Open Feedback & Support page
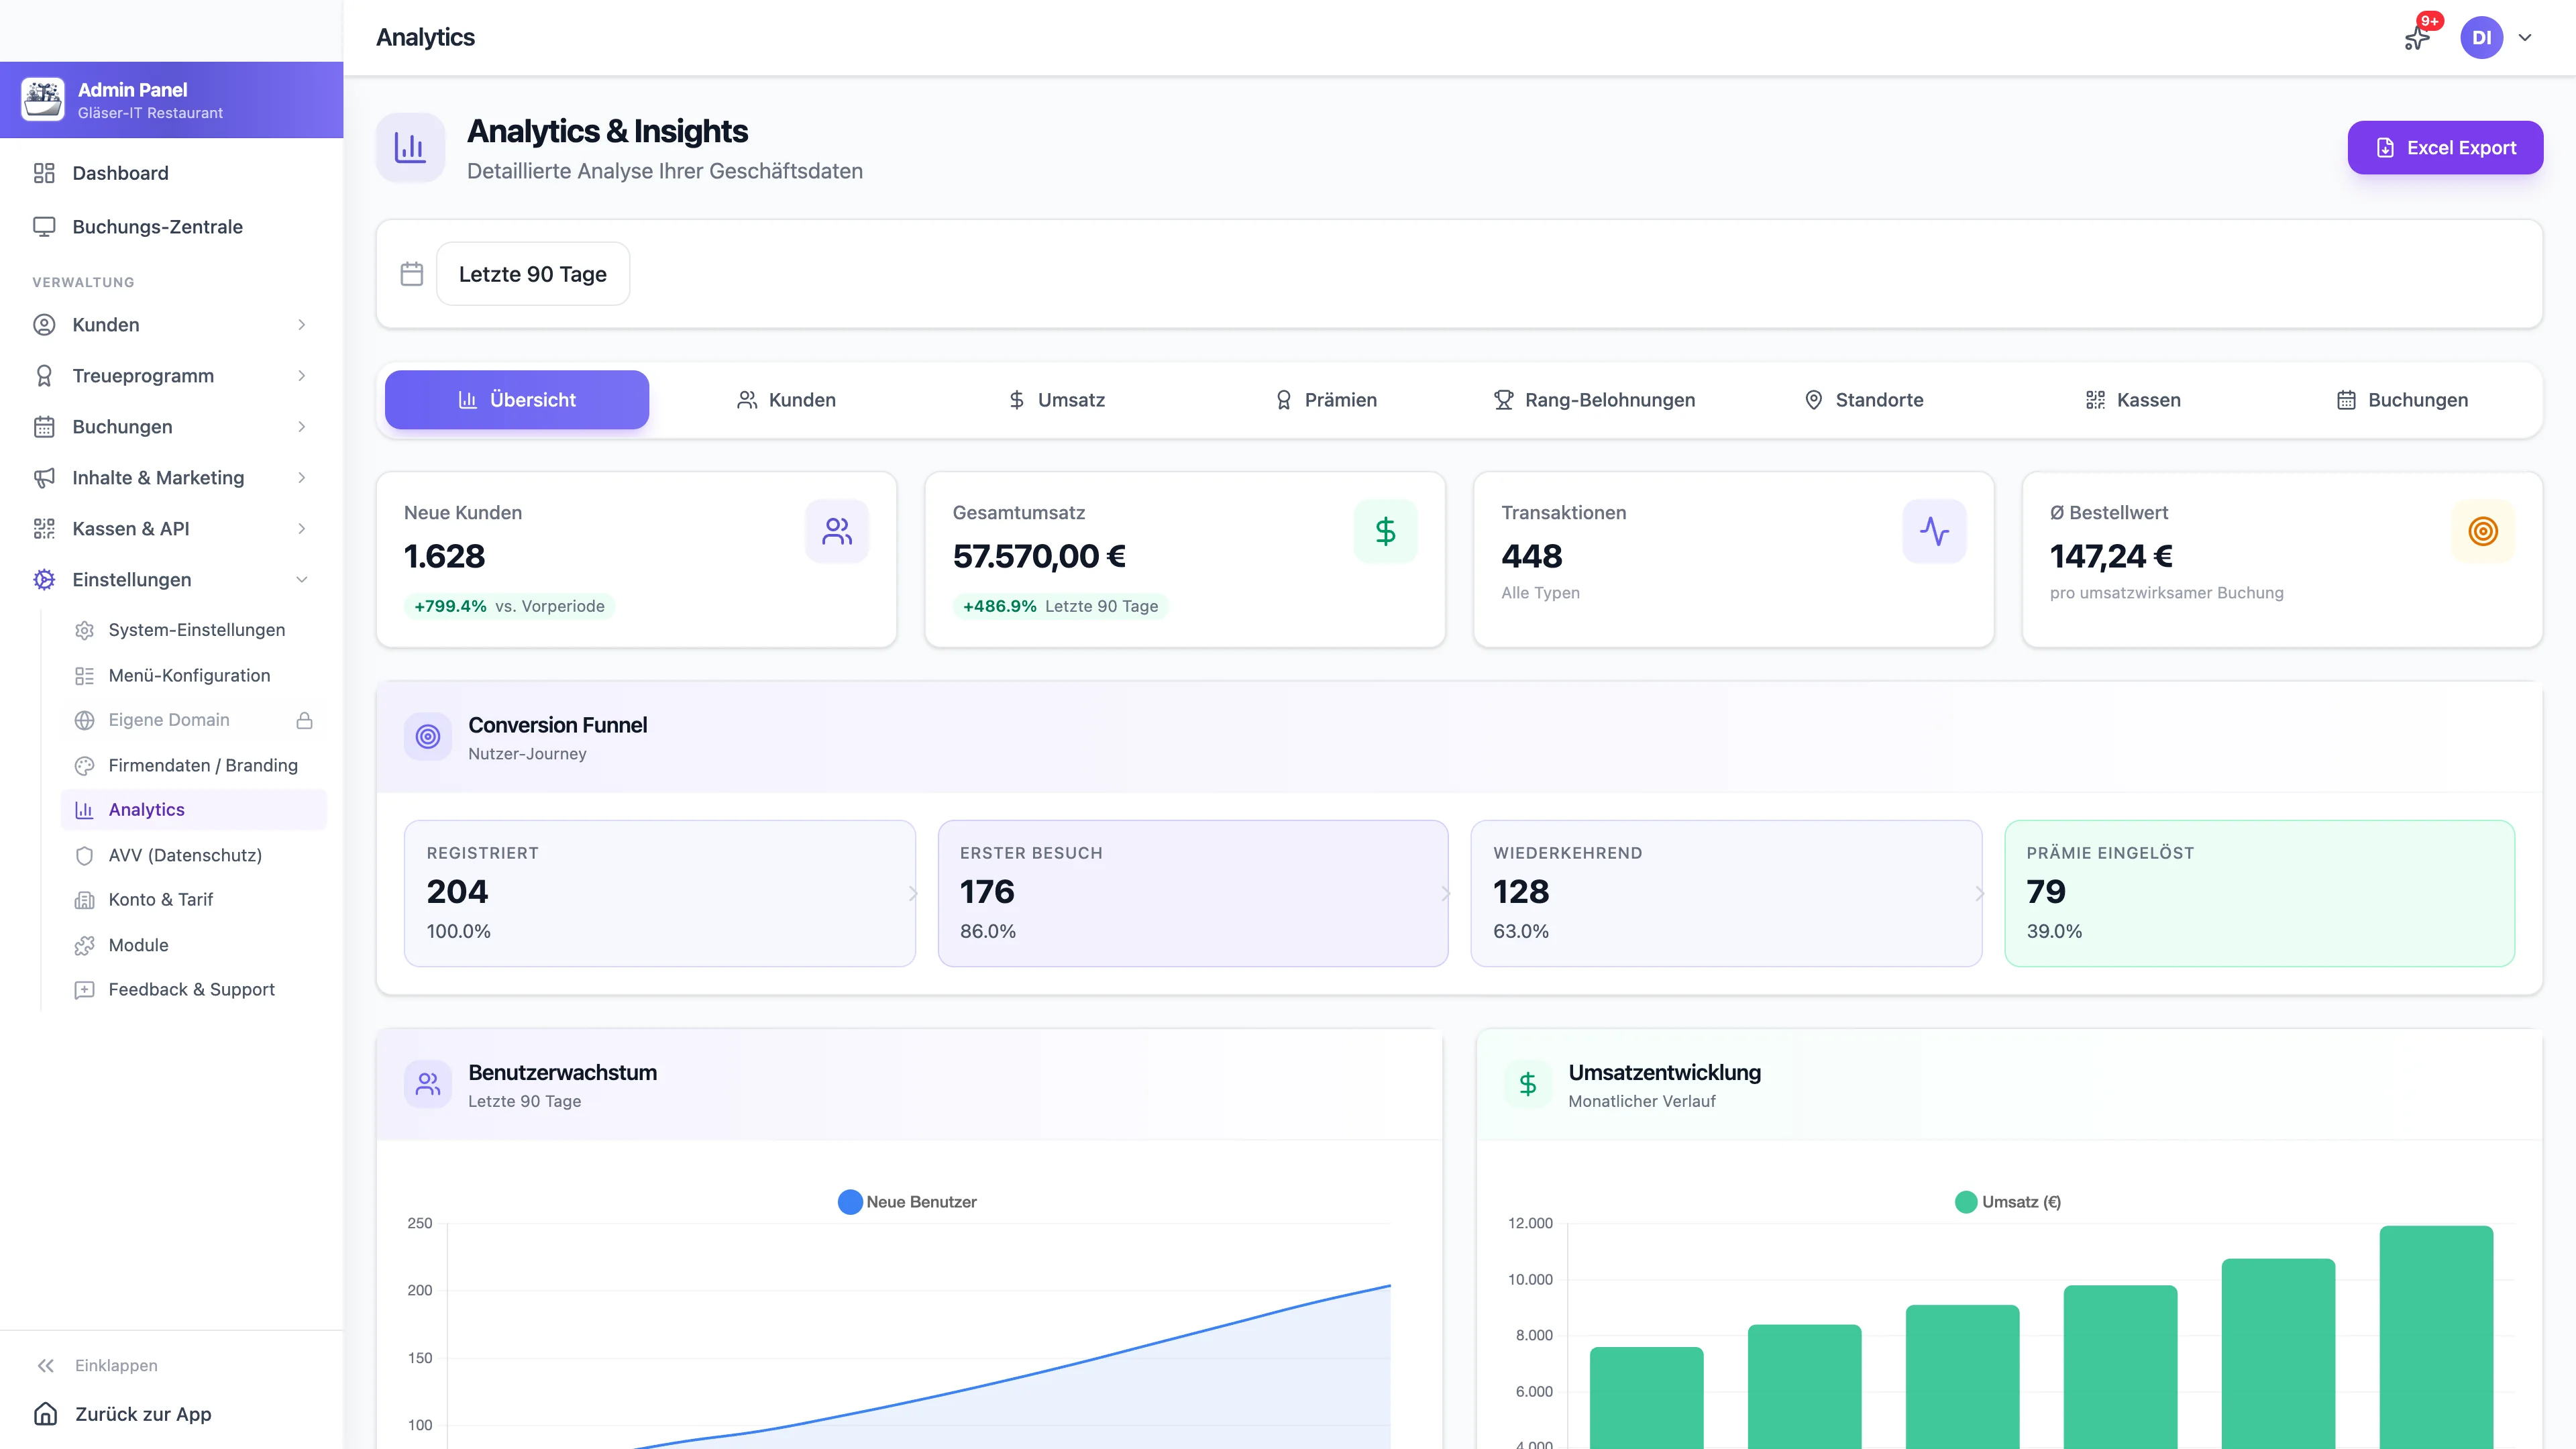2576x1449 pixels. pyautogui.click(x=194, y=990)
